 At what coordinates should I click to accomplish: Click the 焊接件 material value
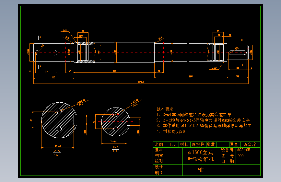198,144
